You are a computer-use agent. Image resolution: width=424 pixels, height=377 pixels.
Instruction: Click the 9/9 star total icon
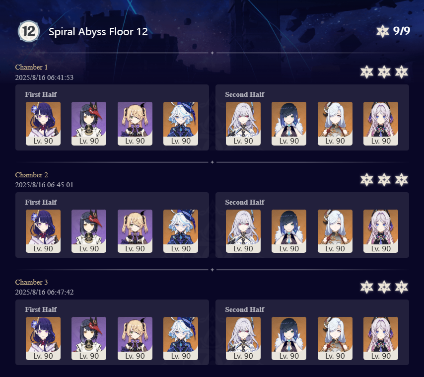(383, 31)
